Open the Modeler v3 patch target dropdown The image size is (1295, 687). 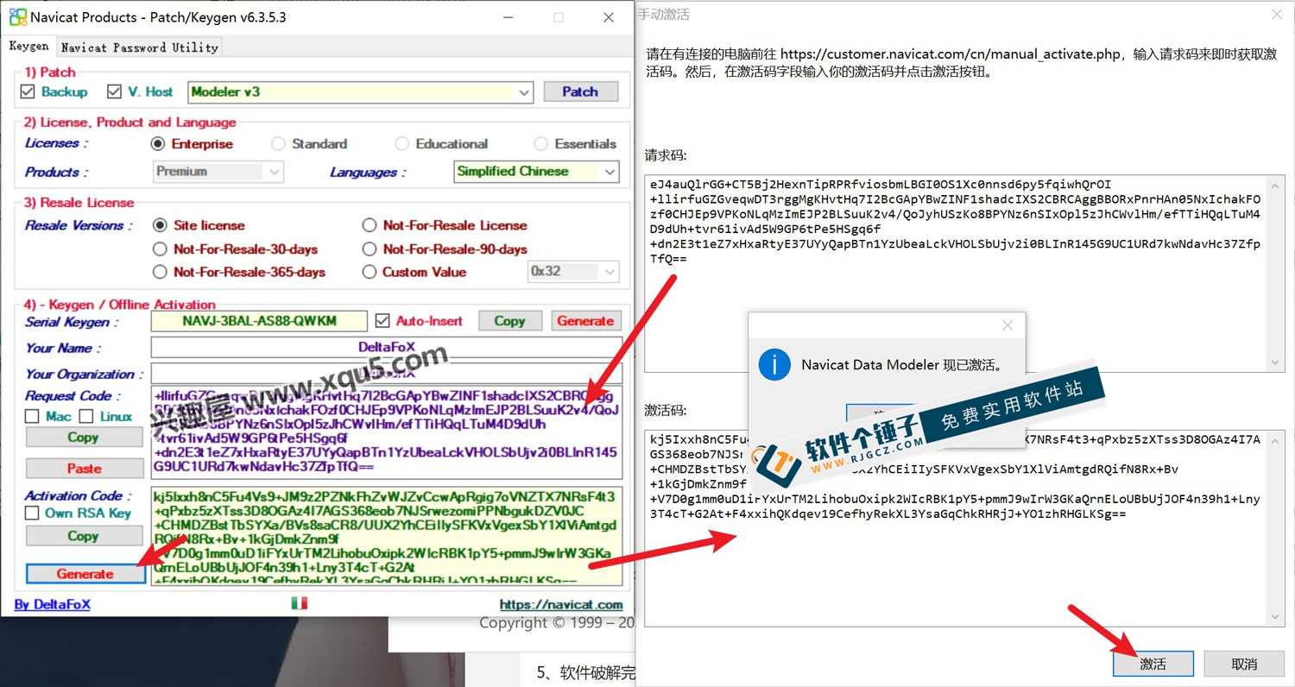click(x=523, y=91)
